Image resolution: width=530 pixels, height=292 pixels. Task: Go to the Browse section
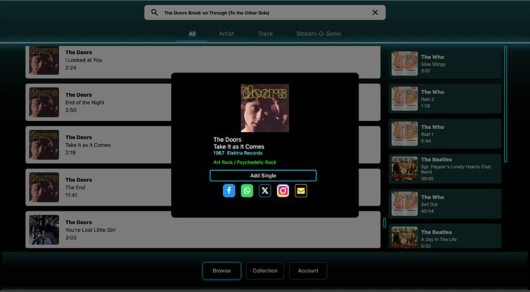pyautogui.click(x=222, y=271)
